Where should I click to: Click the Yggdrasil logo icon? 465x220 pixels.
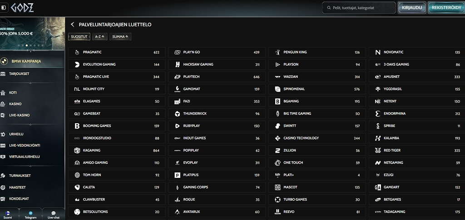tap(378, 89)
